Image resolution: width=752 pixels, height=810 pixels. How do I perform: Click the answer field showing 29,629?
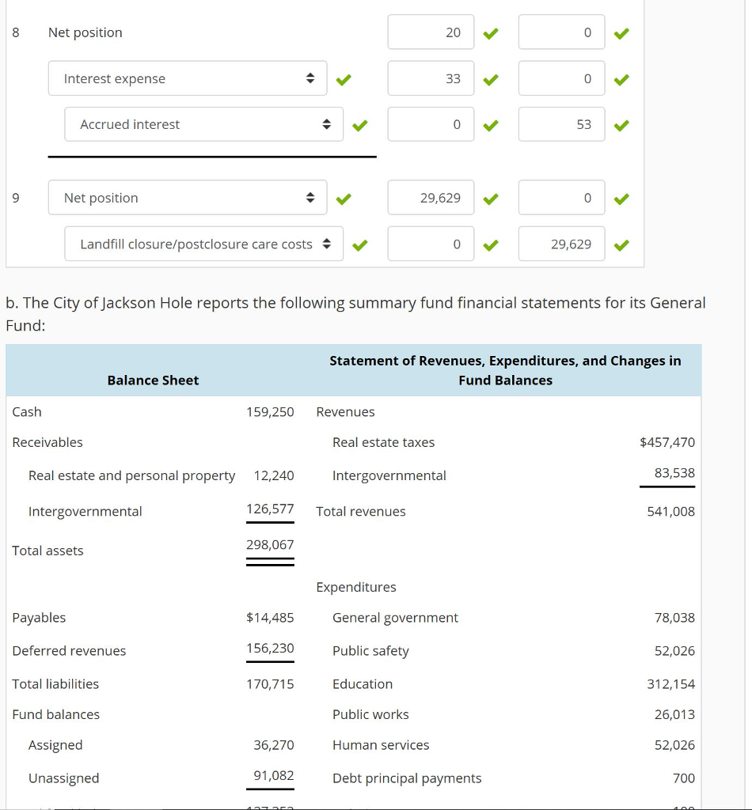tap(431, 197)
